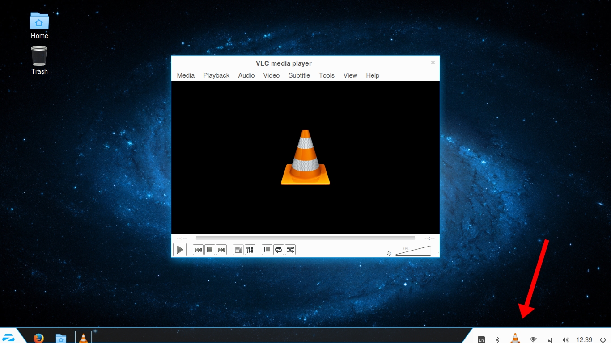Click the Previous media skip button
Image resolution: width=611 pixels, height=343 pixels.
coord(198,250)
